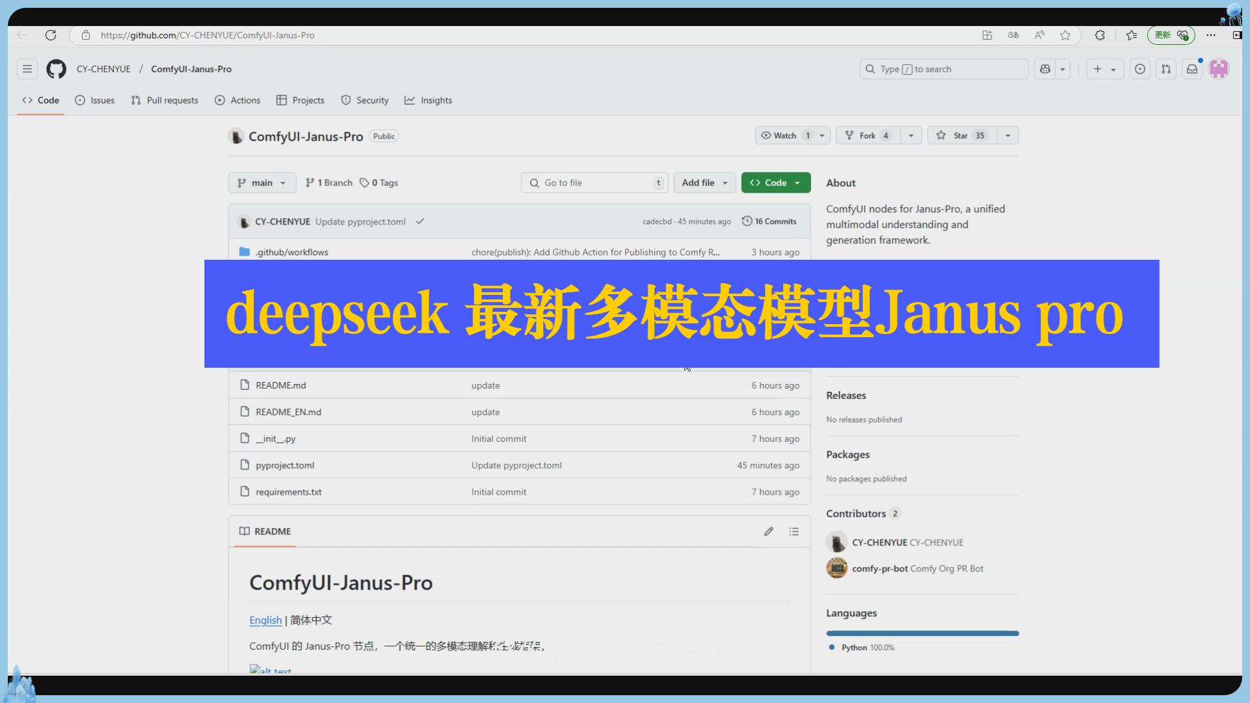Click the create new plus icon
This screenshot has height=703, width=1250.
[1098, 69]
